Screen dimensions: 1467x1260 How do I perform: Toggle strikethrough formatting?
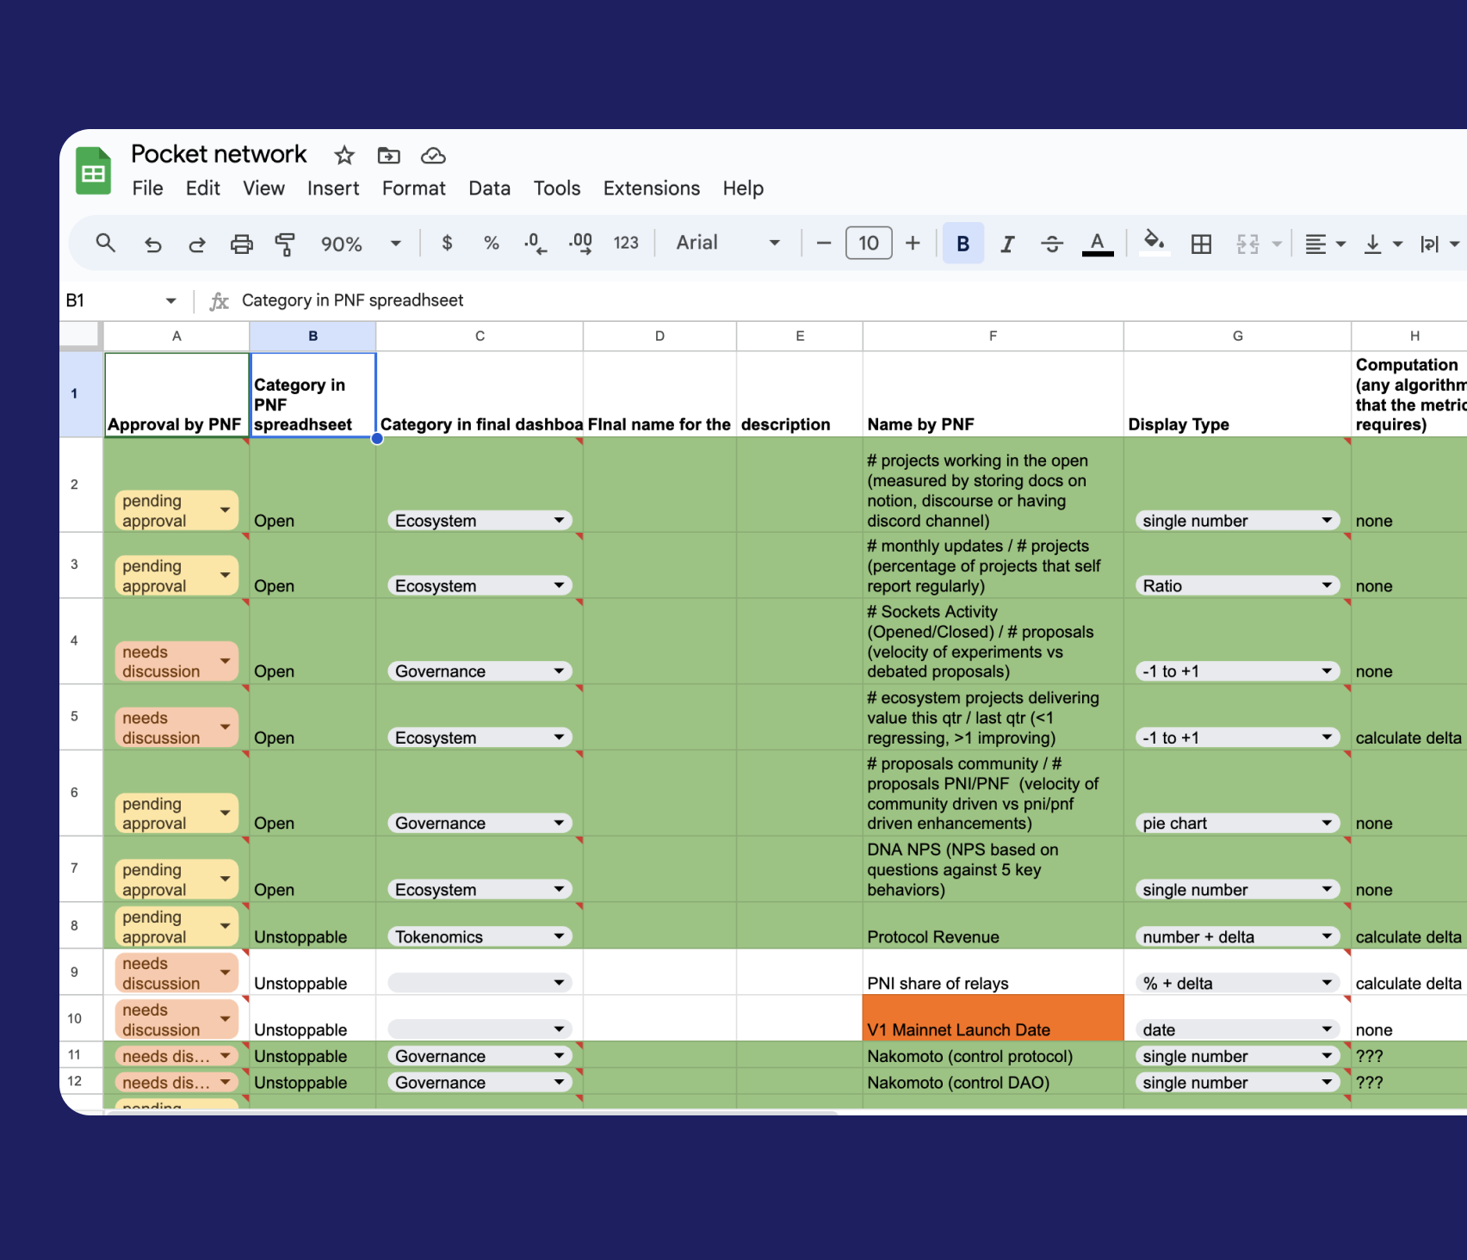[1052, 244]
